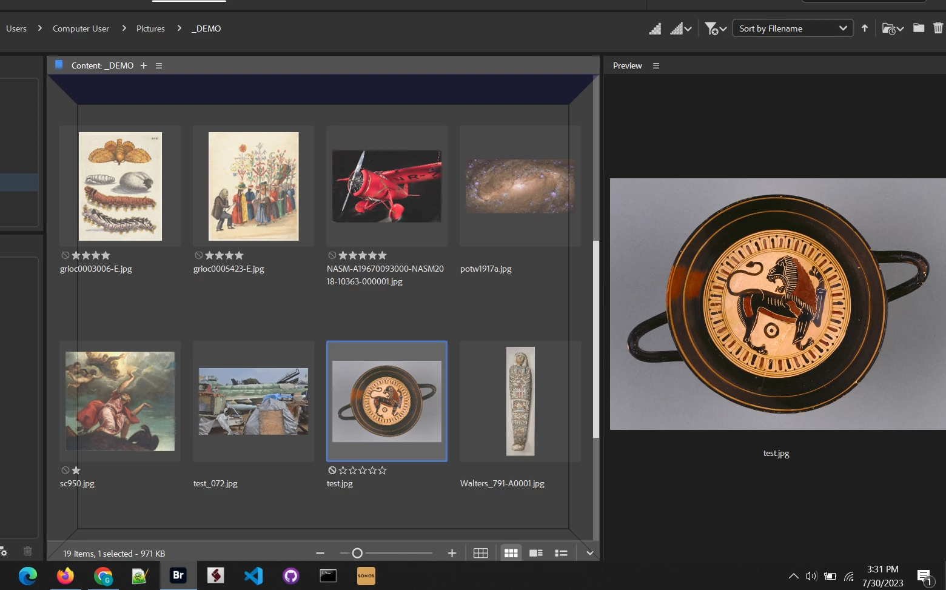The image size is (946, 590).
Task: Click the trash icon in left panel footer
Action: [x=27, y=551]
